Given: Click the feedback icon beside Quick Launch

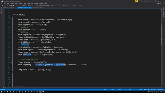Looking at the screenshot, I should click(139, 1).
